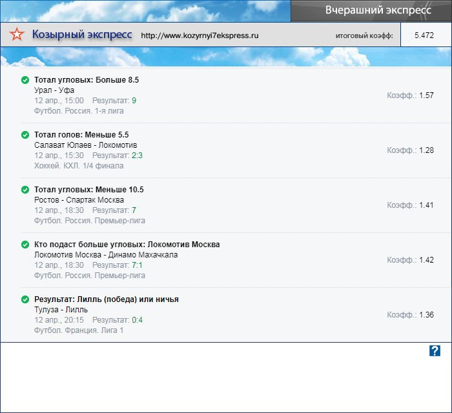Click green checkmark for Тулуза - Лилль bet

pyautogui.click(x=25, y=299)
